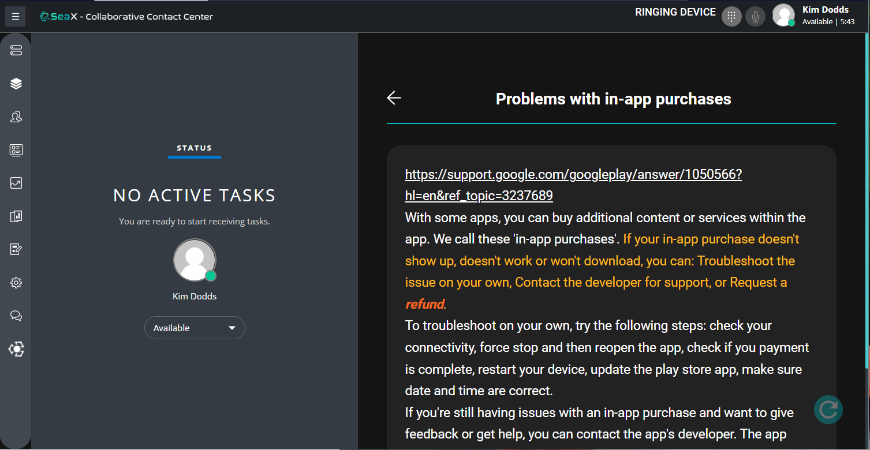The image size is (870, 450).
Task: Open the dialpad next to Ringing Device
Action: [731, 16]
